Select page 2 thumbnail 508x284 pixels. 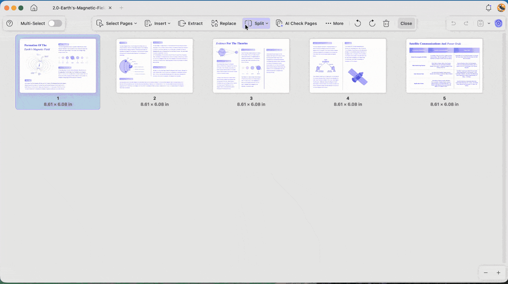click(154, 66)
